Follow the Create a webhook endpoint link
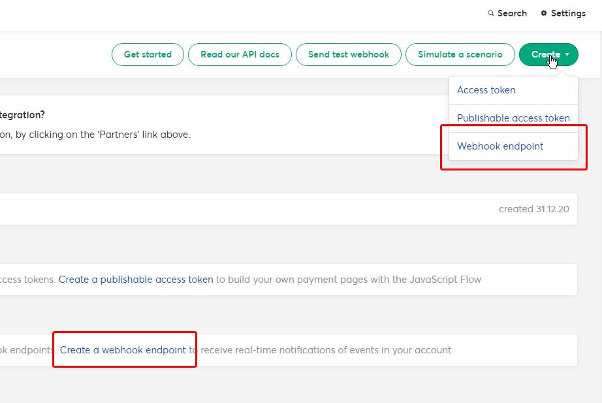 123,350
